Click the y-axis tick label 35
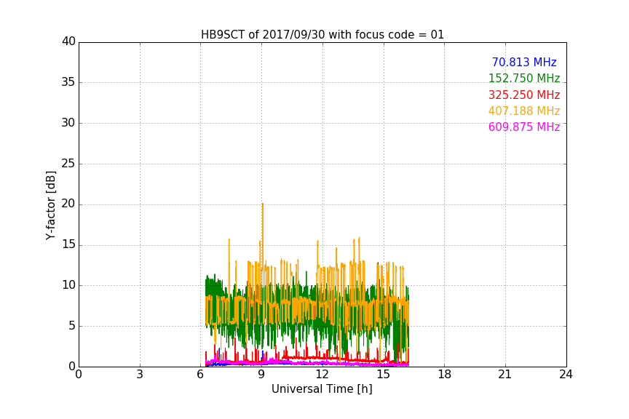 click(68, 82)
